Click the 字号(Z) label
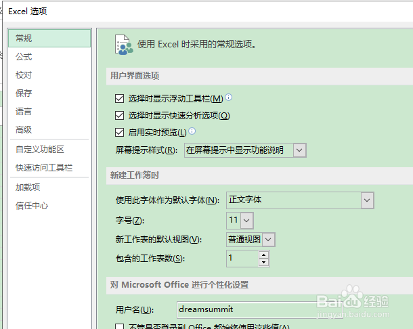 (130, 220)
